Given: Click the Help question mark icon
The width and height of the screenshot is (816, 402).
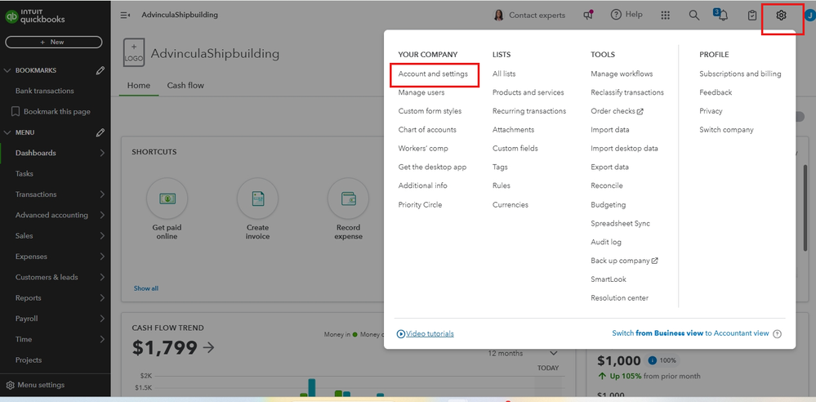Looking at the screenshot, I should (x=616, y=15).
